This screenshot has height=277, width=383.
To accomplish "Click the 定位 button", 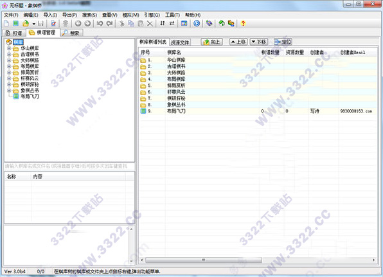I will 283,42.
